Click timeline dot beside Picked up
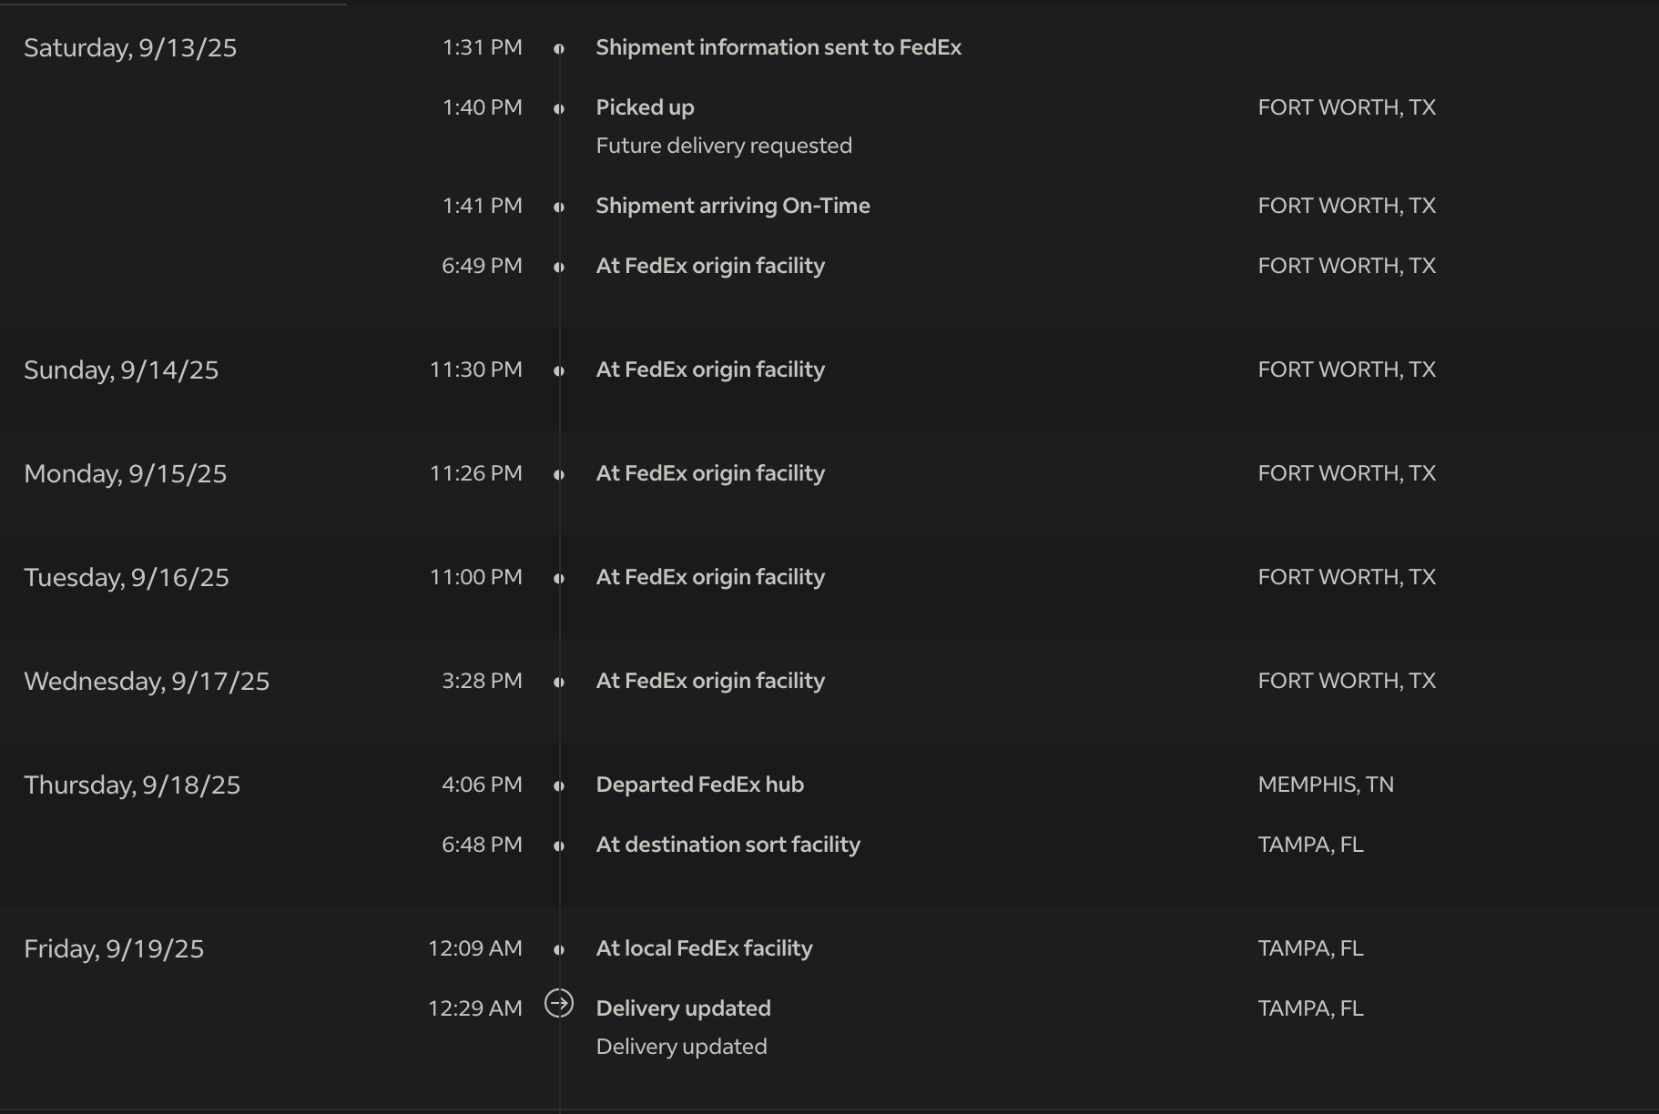The width and height of the screenshot is (1659, 1114). click(559, 109)
